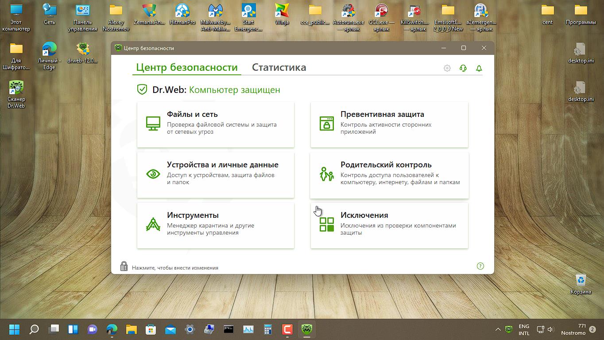Open the Превентивная защита section

(x=389, y=124)
